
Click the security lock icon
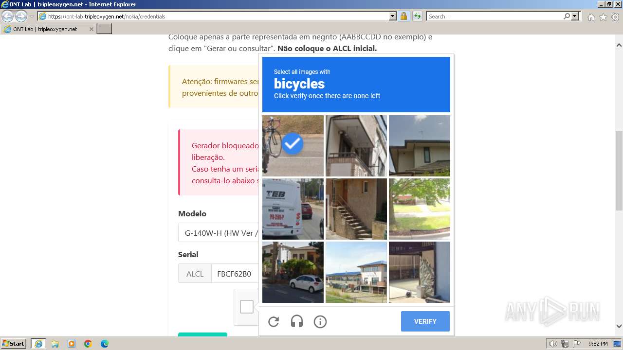[403, 16]
